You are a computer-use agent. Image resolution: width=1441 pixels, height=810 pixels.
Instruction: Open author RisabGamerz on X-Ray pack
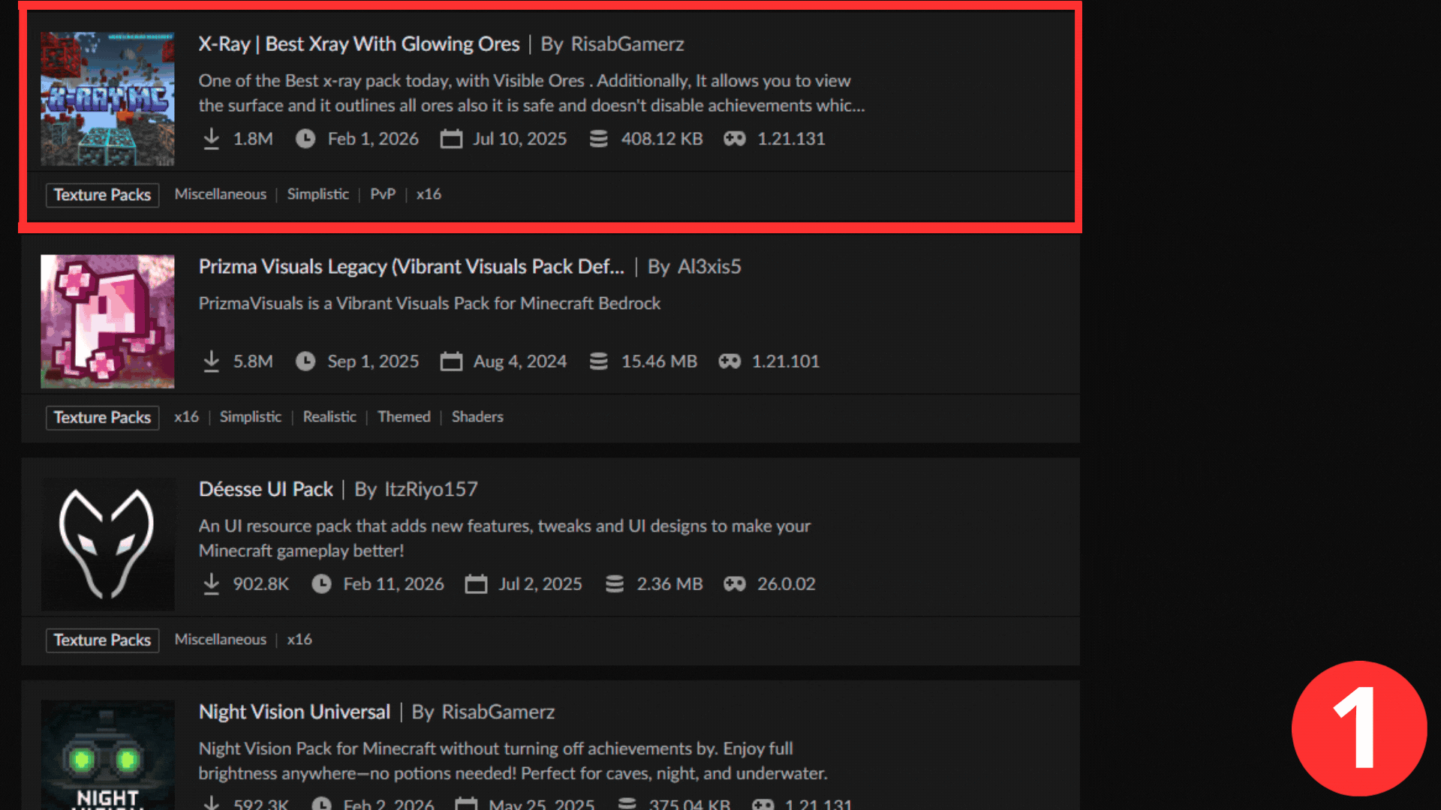627,44
